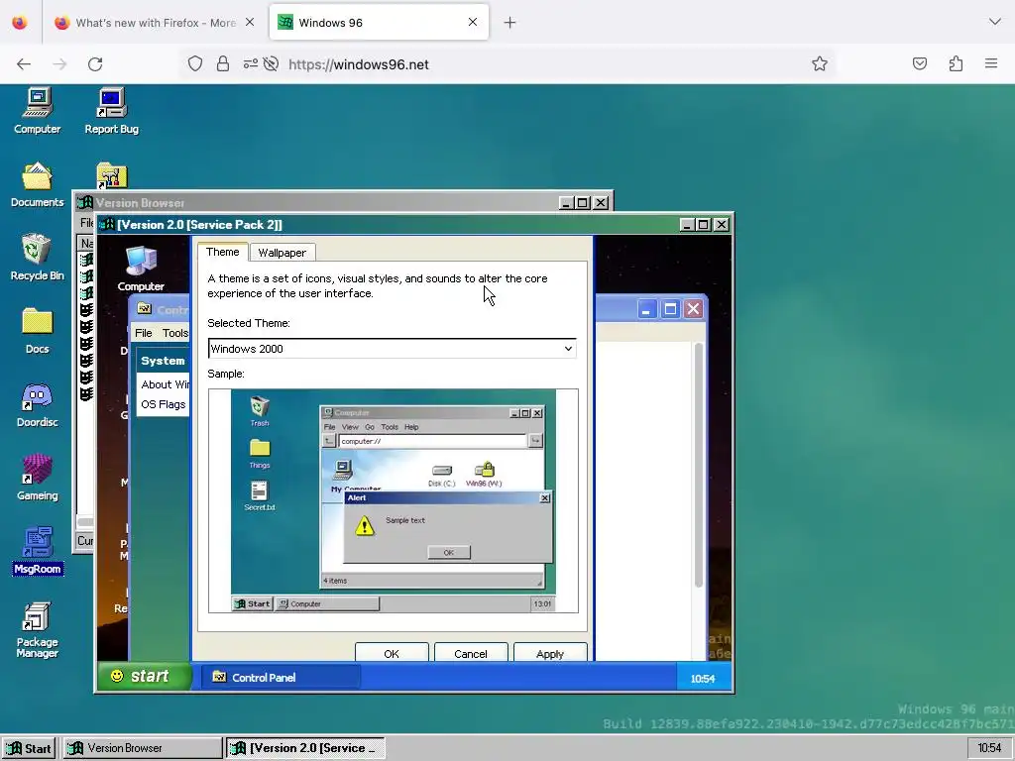This screenshot has width=1015, height=761.
Task: Activate Version 2.0 Service taskbar button
Action: pyautogui.click(x=305, y=748)
